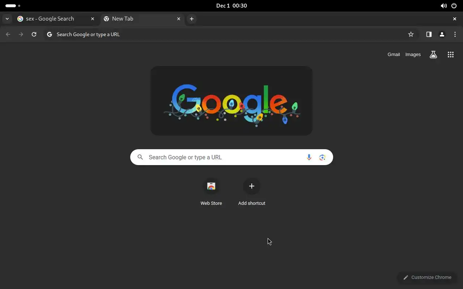Select the New Tab tab
This screenshot has height=289, width=463.
tap(142, 19)
